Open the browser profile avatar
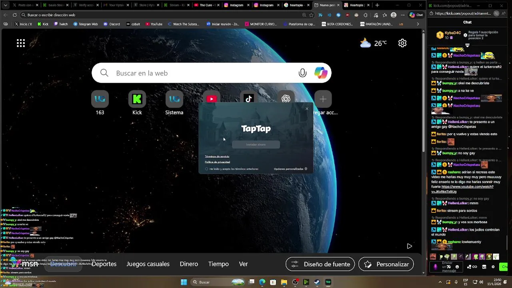 click(394, 15)
